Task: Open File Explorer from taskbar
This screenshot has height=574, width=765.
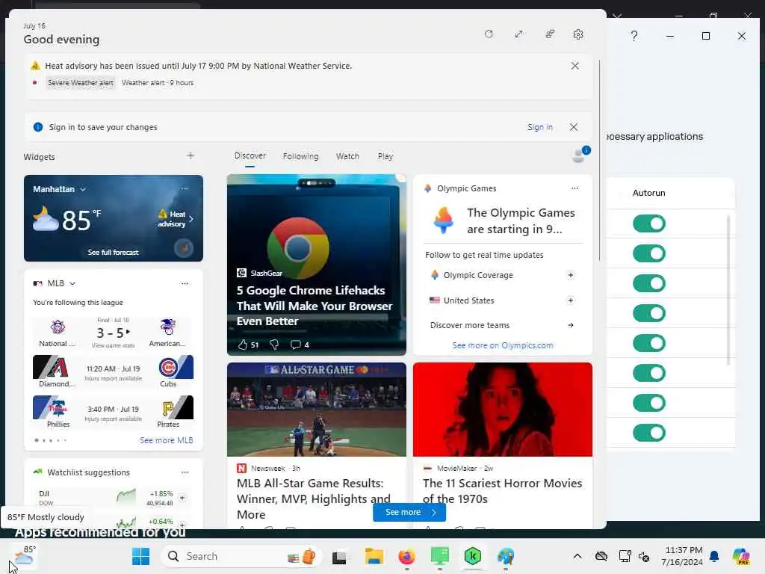Action: click(x=374, y=556)
